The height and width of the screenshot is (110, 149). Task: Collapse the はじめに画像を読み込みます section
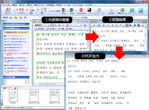tap(16, 24)
